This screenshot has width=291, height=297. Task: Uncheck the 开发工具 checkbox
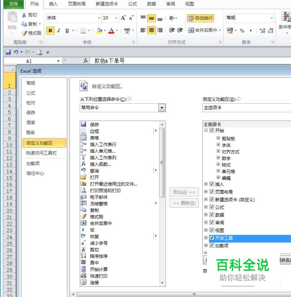212,238
